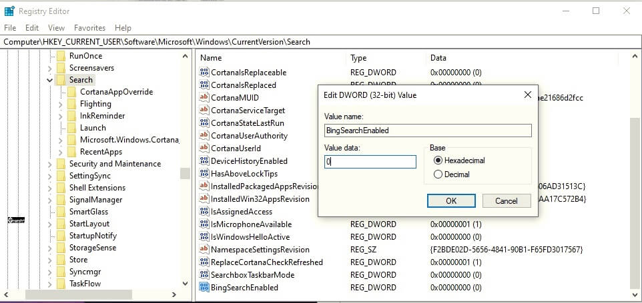
Task: Click the tree pane horizontal scrollbar thumb
Action: pyautogui.click(x=79, y=294)
